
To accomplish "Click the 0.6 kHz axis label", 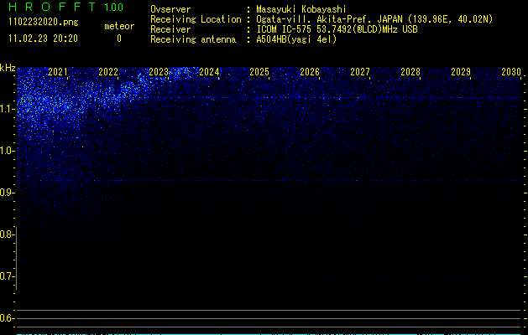I will tap(7, 318).
